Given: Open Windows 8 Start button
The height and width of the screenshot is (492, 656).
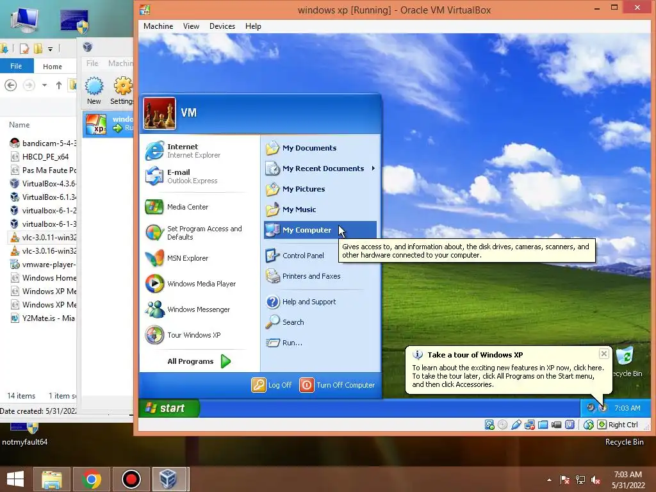Looking at the screenshot, I should [15, 479].
